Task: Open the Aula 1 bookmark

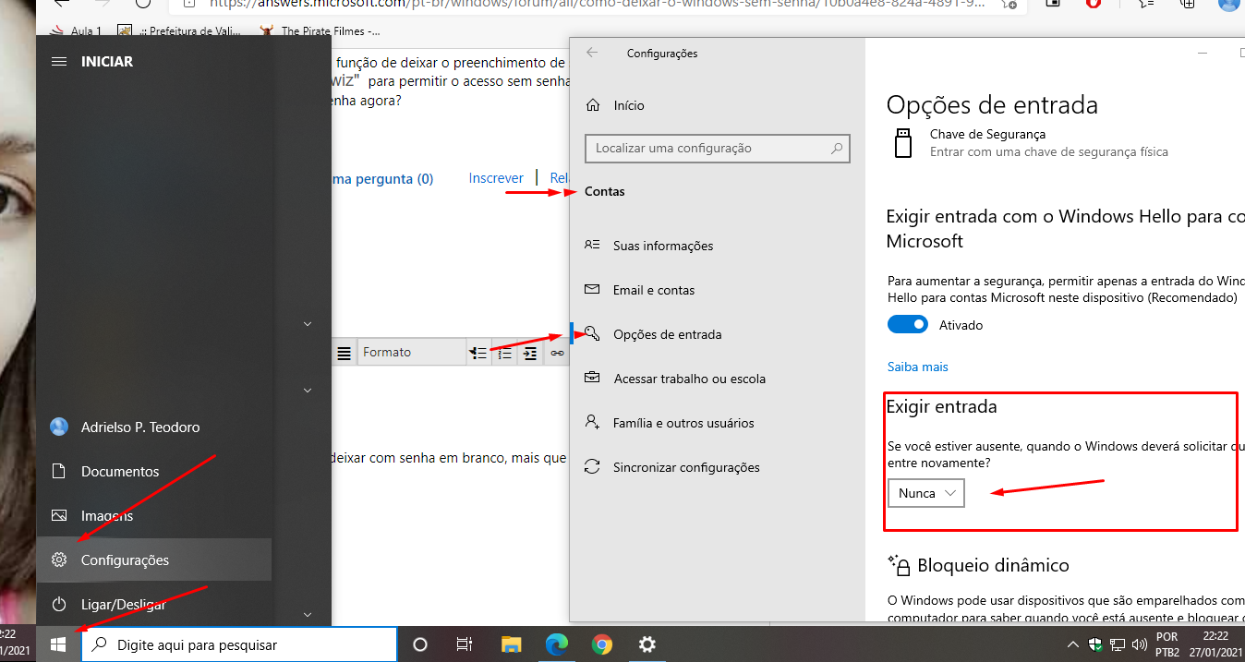Action: [x=77, y=31]
